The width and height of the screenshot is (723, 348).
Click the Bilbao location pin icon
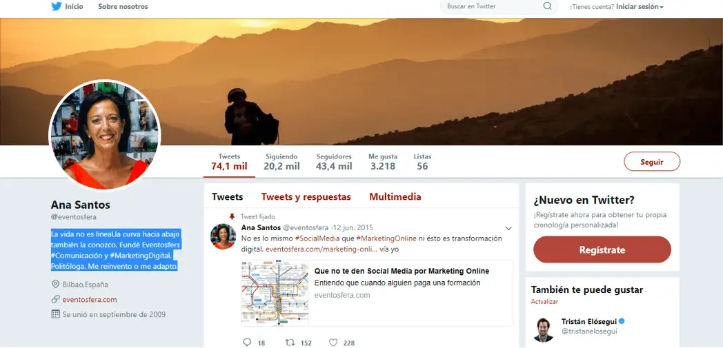coord(55,284)
